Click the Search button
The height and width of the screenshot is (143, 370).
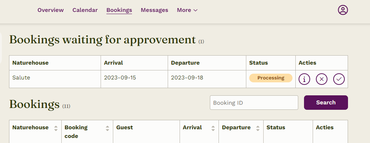(326, 103)
